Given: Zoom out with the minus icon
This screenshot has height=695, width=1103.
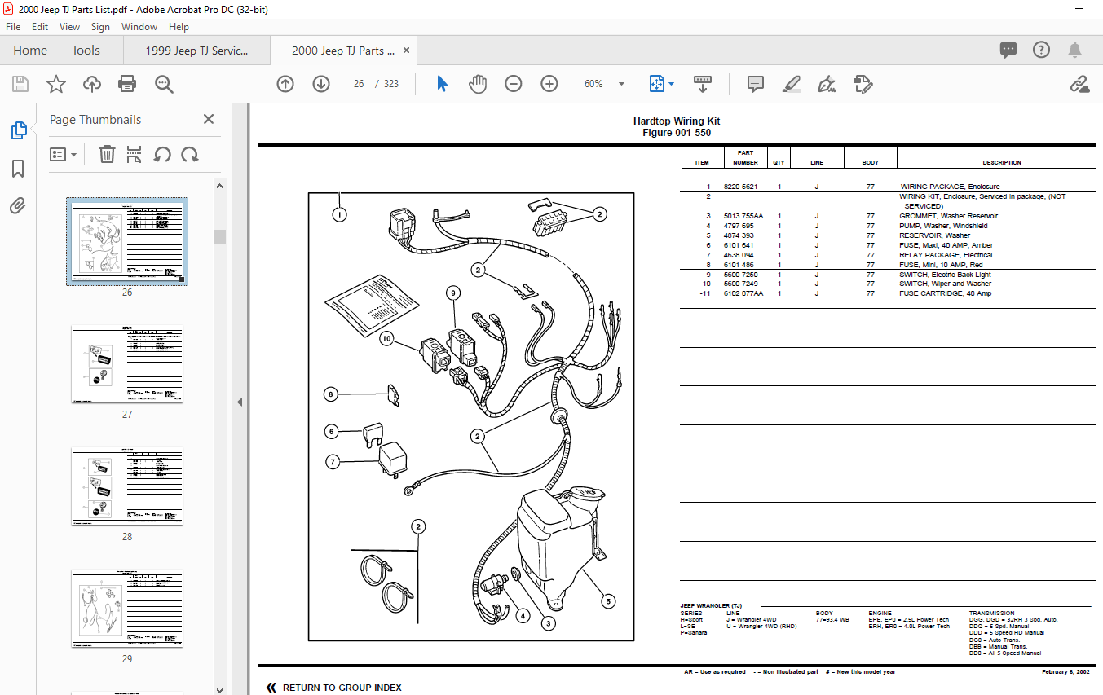Looking at the screenshot, I should (x=514, y=84).
